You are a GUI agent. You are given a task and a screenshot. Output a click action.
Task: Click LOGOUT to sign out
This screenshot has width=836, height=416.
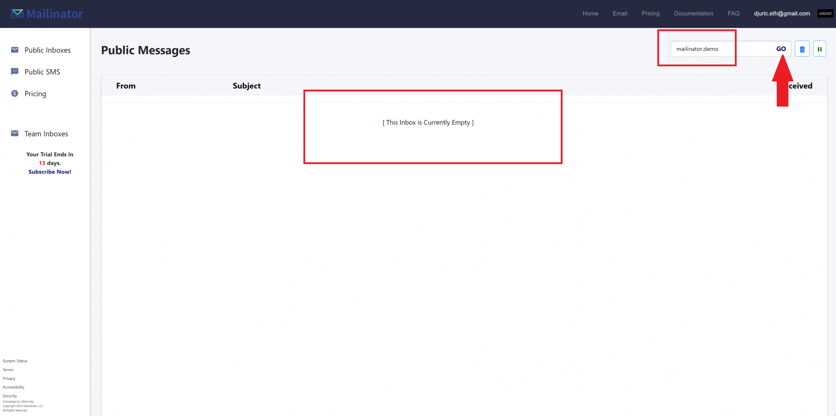tap(825, 13)
